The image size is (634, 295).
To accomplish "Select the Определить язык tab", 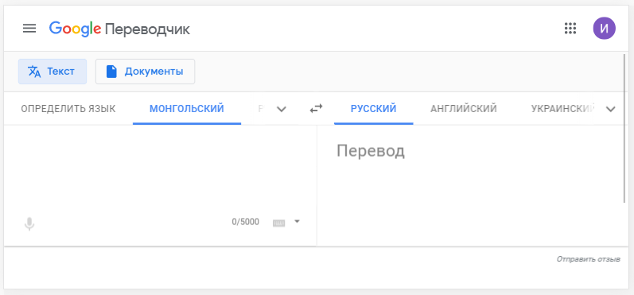I will click(68, 109).
